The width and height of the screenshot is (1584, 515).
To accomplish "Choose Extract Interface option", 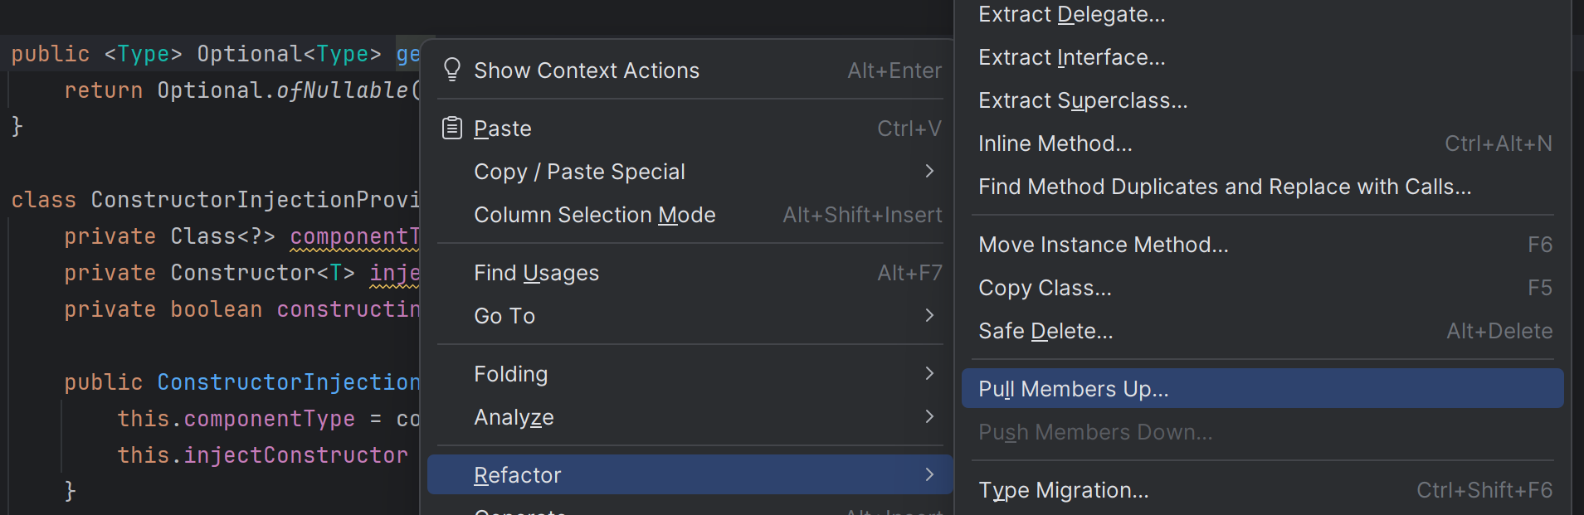I will click(x=1071, y=57).
